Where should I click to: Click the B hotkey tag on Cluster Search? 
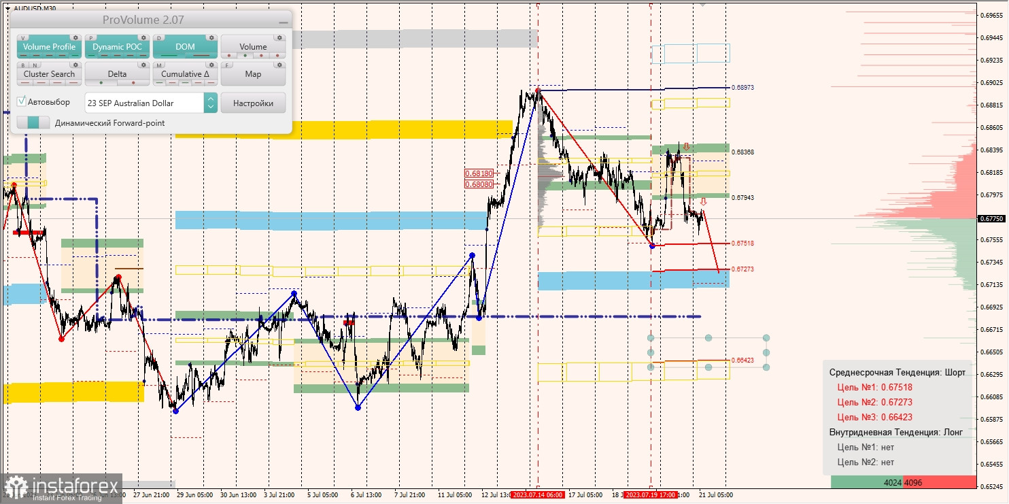point(23,65)
